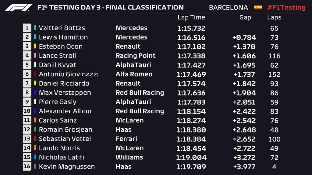Click the orange McLaren bar beside Norris
Viewport: 312px width, 175px height.
[35, 148]
